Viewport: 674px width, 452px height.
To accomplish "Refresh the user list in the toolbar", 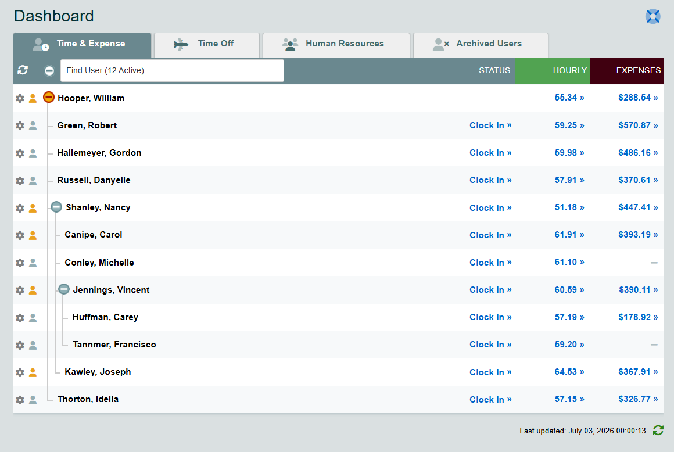I will click(x=23, y=70).
